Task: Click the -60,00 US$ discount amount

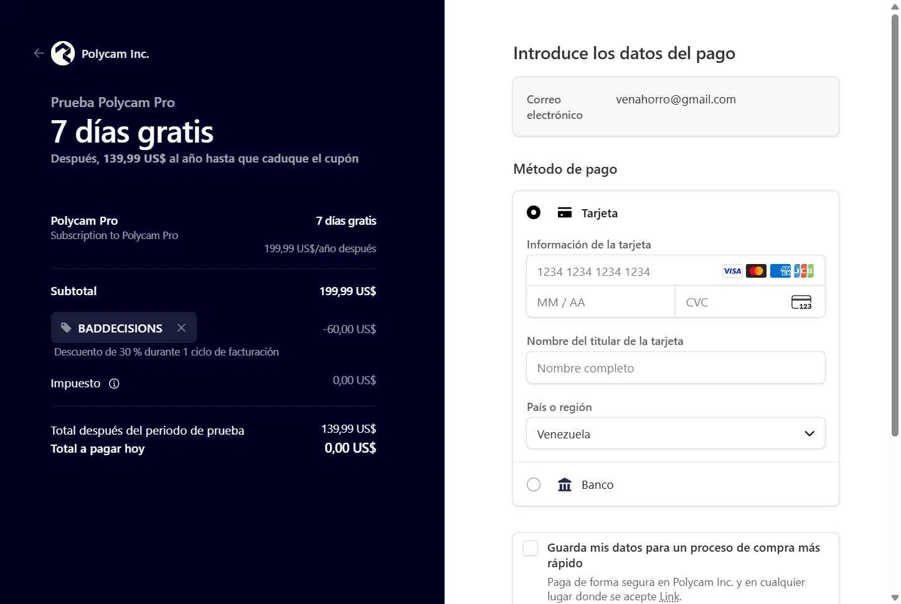Action: pyautogui.click(x=349, y=329)
